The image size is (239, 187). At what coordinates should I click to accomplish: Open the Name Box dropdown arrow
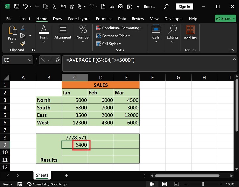coord(29,60)
